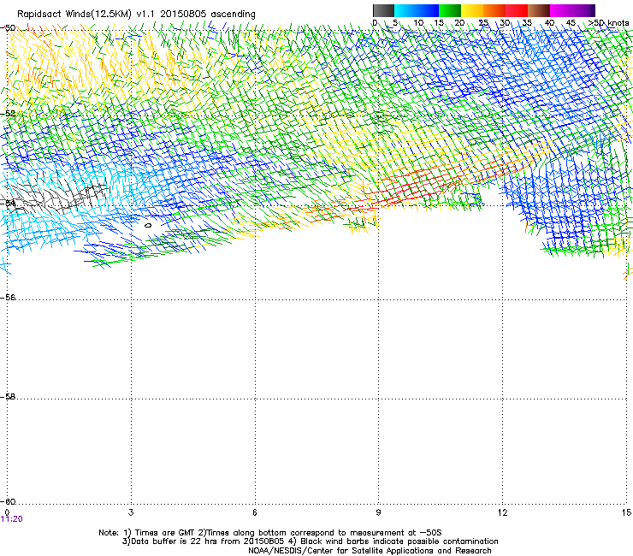
Task: Click the Rapidscat Winds title text
Action: (x=136, y=15)
